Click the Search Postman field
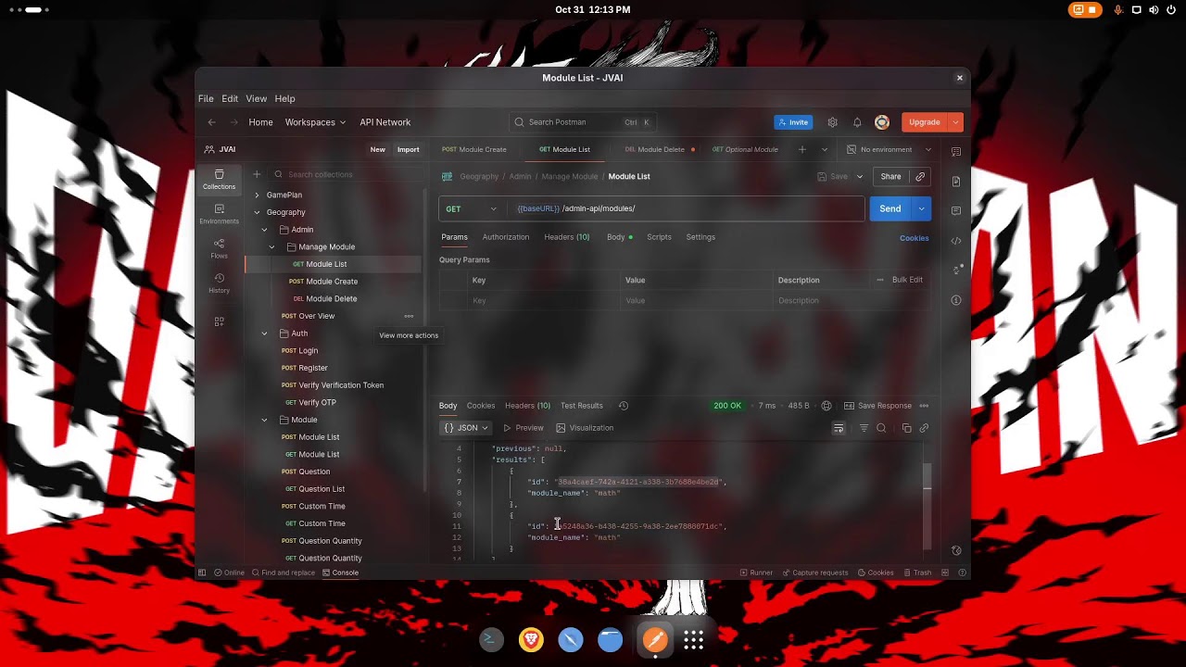This screenshot has height=667, width=1186. coord(583,122)
